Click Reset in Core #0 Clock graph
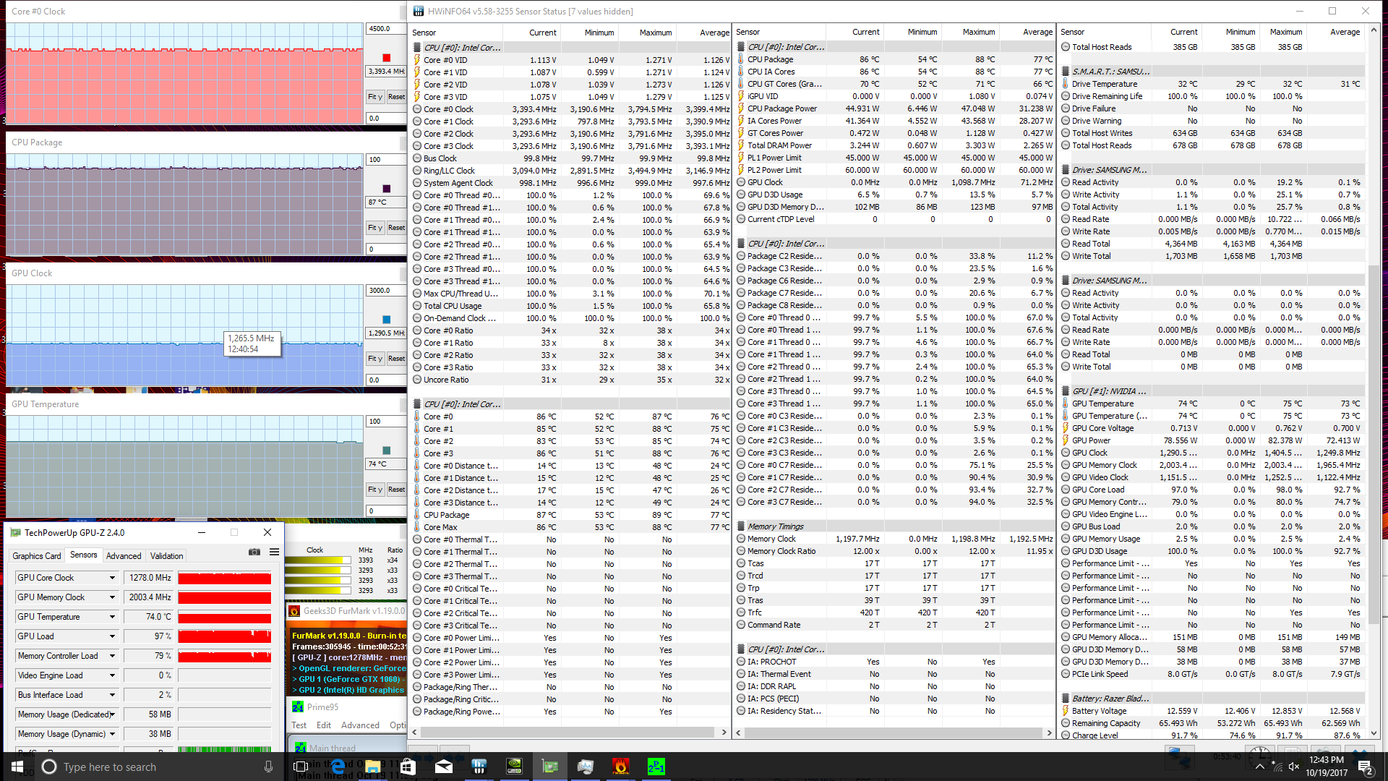Viewport: 1388px width, 781px height. 396,97
